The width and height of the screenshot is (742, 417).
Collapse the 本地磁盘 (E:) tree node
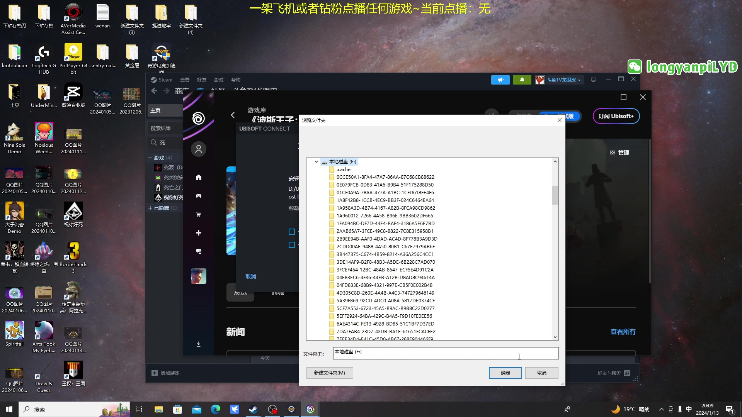pyautogui.click(x=317, y=162)
